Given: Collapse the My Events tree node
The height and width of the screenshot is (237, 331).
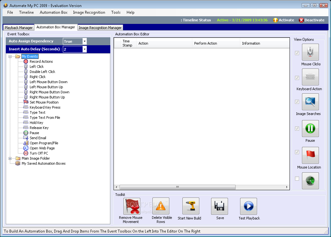Looking at the screenshot, I should [10, 56].
